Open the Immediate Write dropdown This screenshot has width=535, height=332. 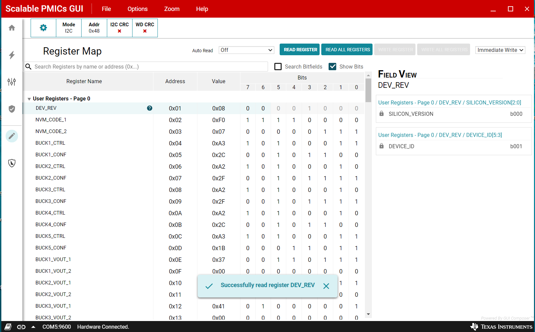(500, 50)
